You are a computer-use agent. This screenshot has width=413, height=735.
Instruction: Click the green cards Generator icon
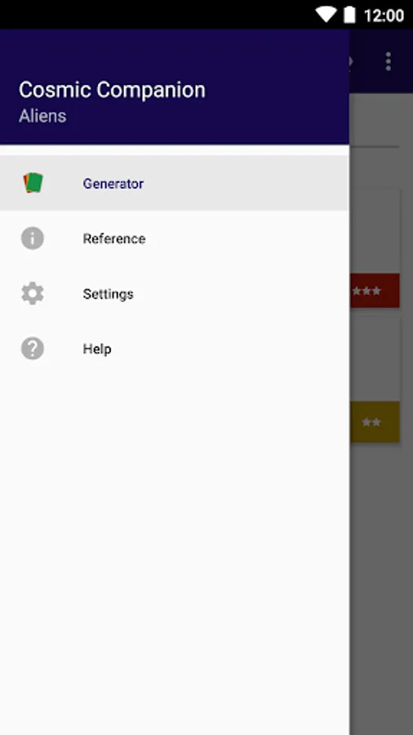33,183
